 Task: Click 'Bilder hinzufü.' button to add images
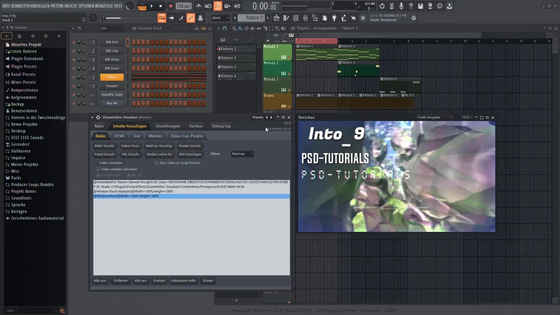click(105, 146)
